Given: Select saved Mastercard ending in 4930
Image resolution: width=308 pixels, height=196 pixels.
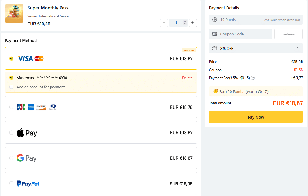Looking at the screenshot, I should click(x=12, y=78).
